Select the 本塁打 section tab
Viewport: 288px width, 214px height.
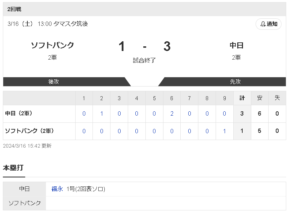[14, 168]
